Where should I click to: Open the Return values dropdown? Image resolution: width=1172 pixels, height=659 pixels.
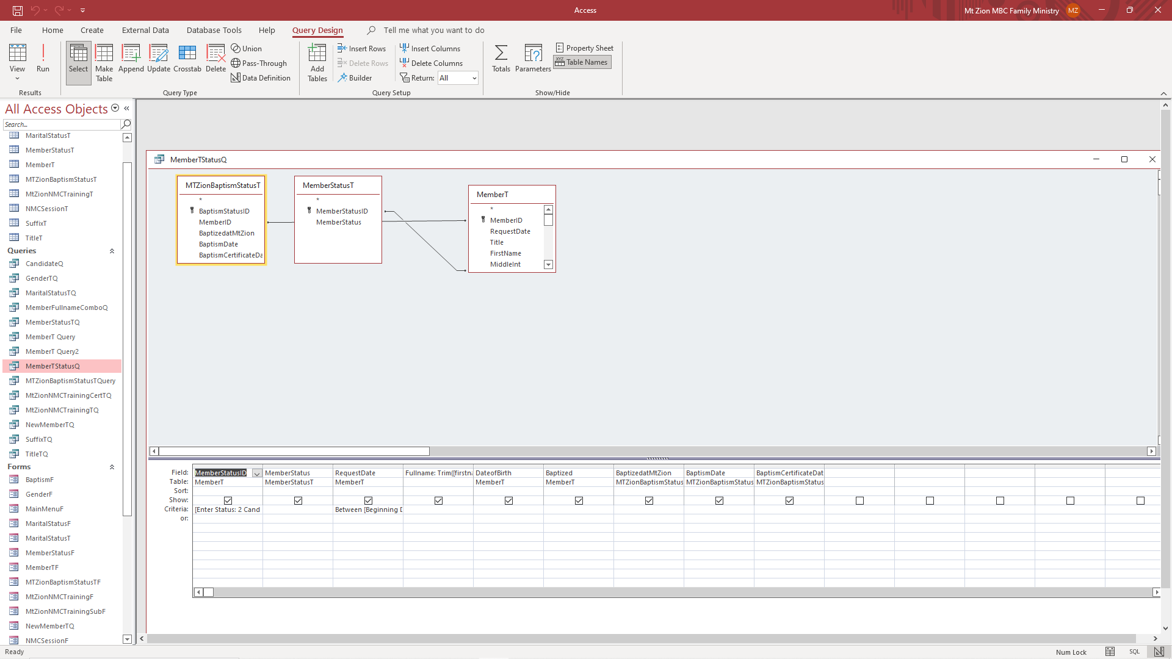[x=474, y=78]
